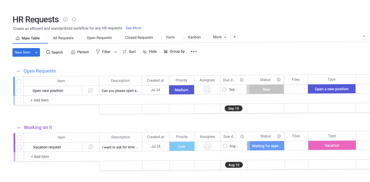Image resolution: width=370 pixels, height=182 pixels.
Task: Mark Aug due date as done circle
Action: pyautogui.click(x=225, y=146)
